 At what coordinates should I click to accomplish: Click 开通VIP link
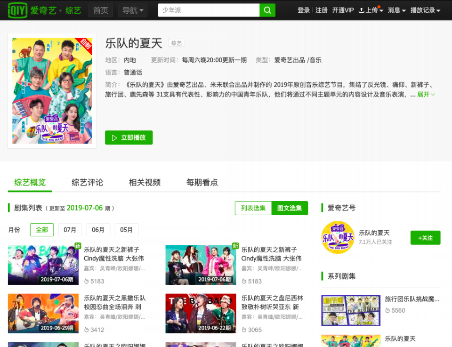(x=343, y=10)
